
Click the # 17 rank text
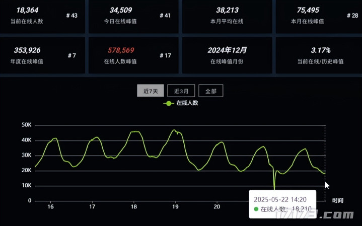pyautogui.click(x=165, y=56)
